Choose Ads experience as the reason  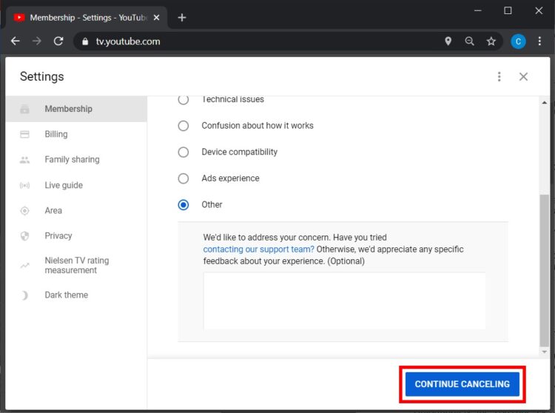point(183,178)
